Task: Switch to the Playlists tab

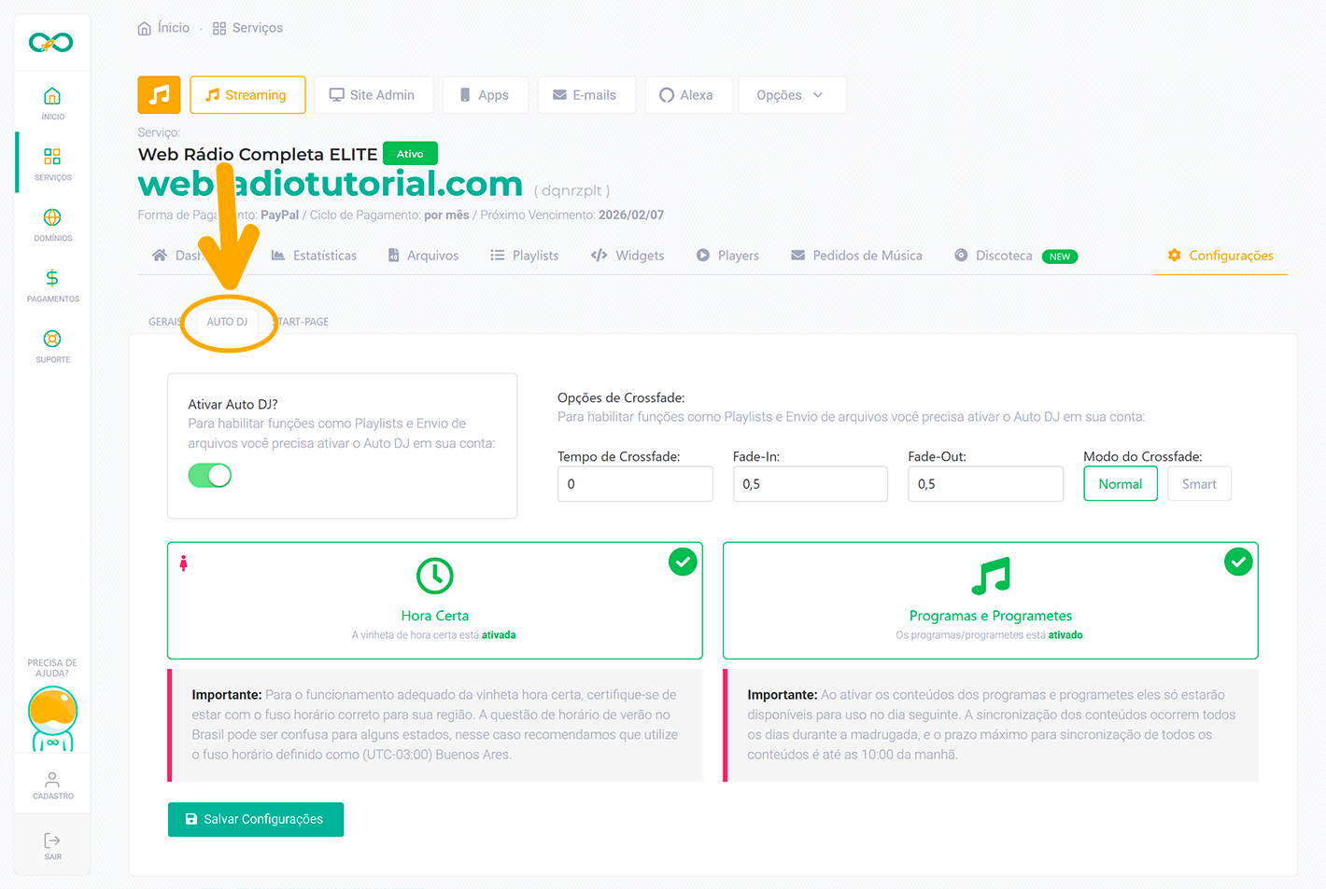Action: coord(525,256)
